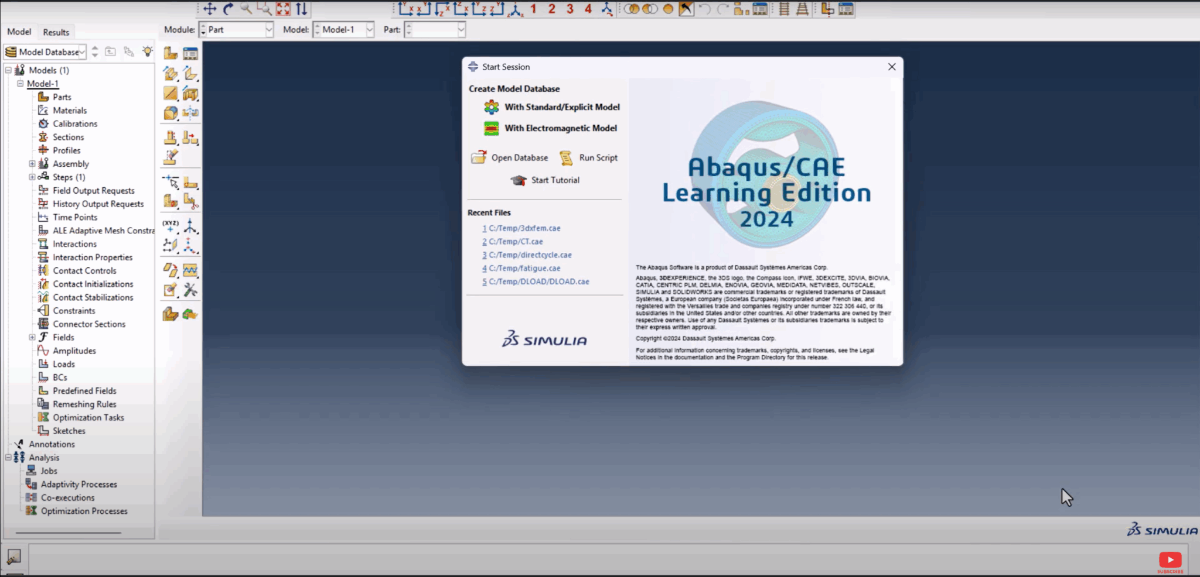This screenshot has width=1200, height=577.
Task: Collapse the Model-1 tree item
Action: click(x=19, y=83)
